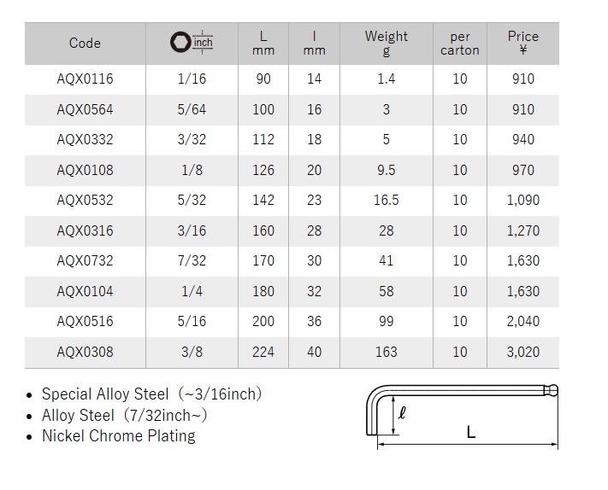Select the Weight g column header
Image resolution: width=608 pixels, height=490 pixels.
(x=387, y=43)
